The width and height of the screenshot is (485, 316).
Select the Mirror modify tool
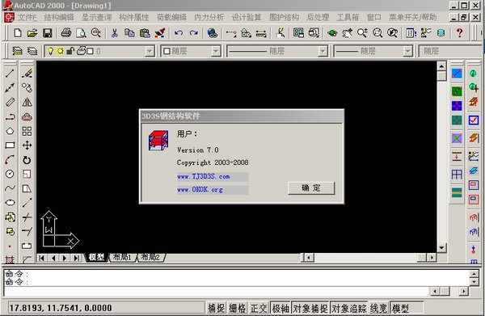pyautogui.click(x=27, y=102)
